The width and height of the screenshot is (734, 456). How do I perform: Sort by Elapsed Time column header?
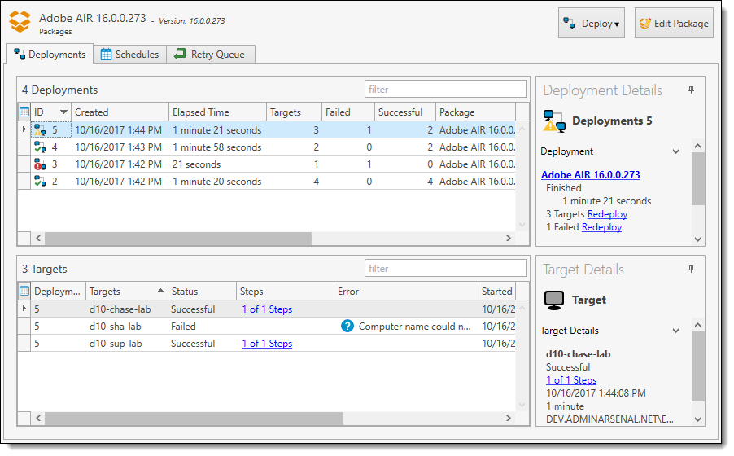pyautogui.click(x=217, y=112)
